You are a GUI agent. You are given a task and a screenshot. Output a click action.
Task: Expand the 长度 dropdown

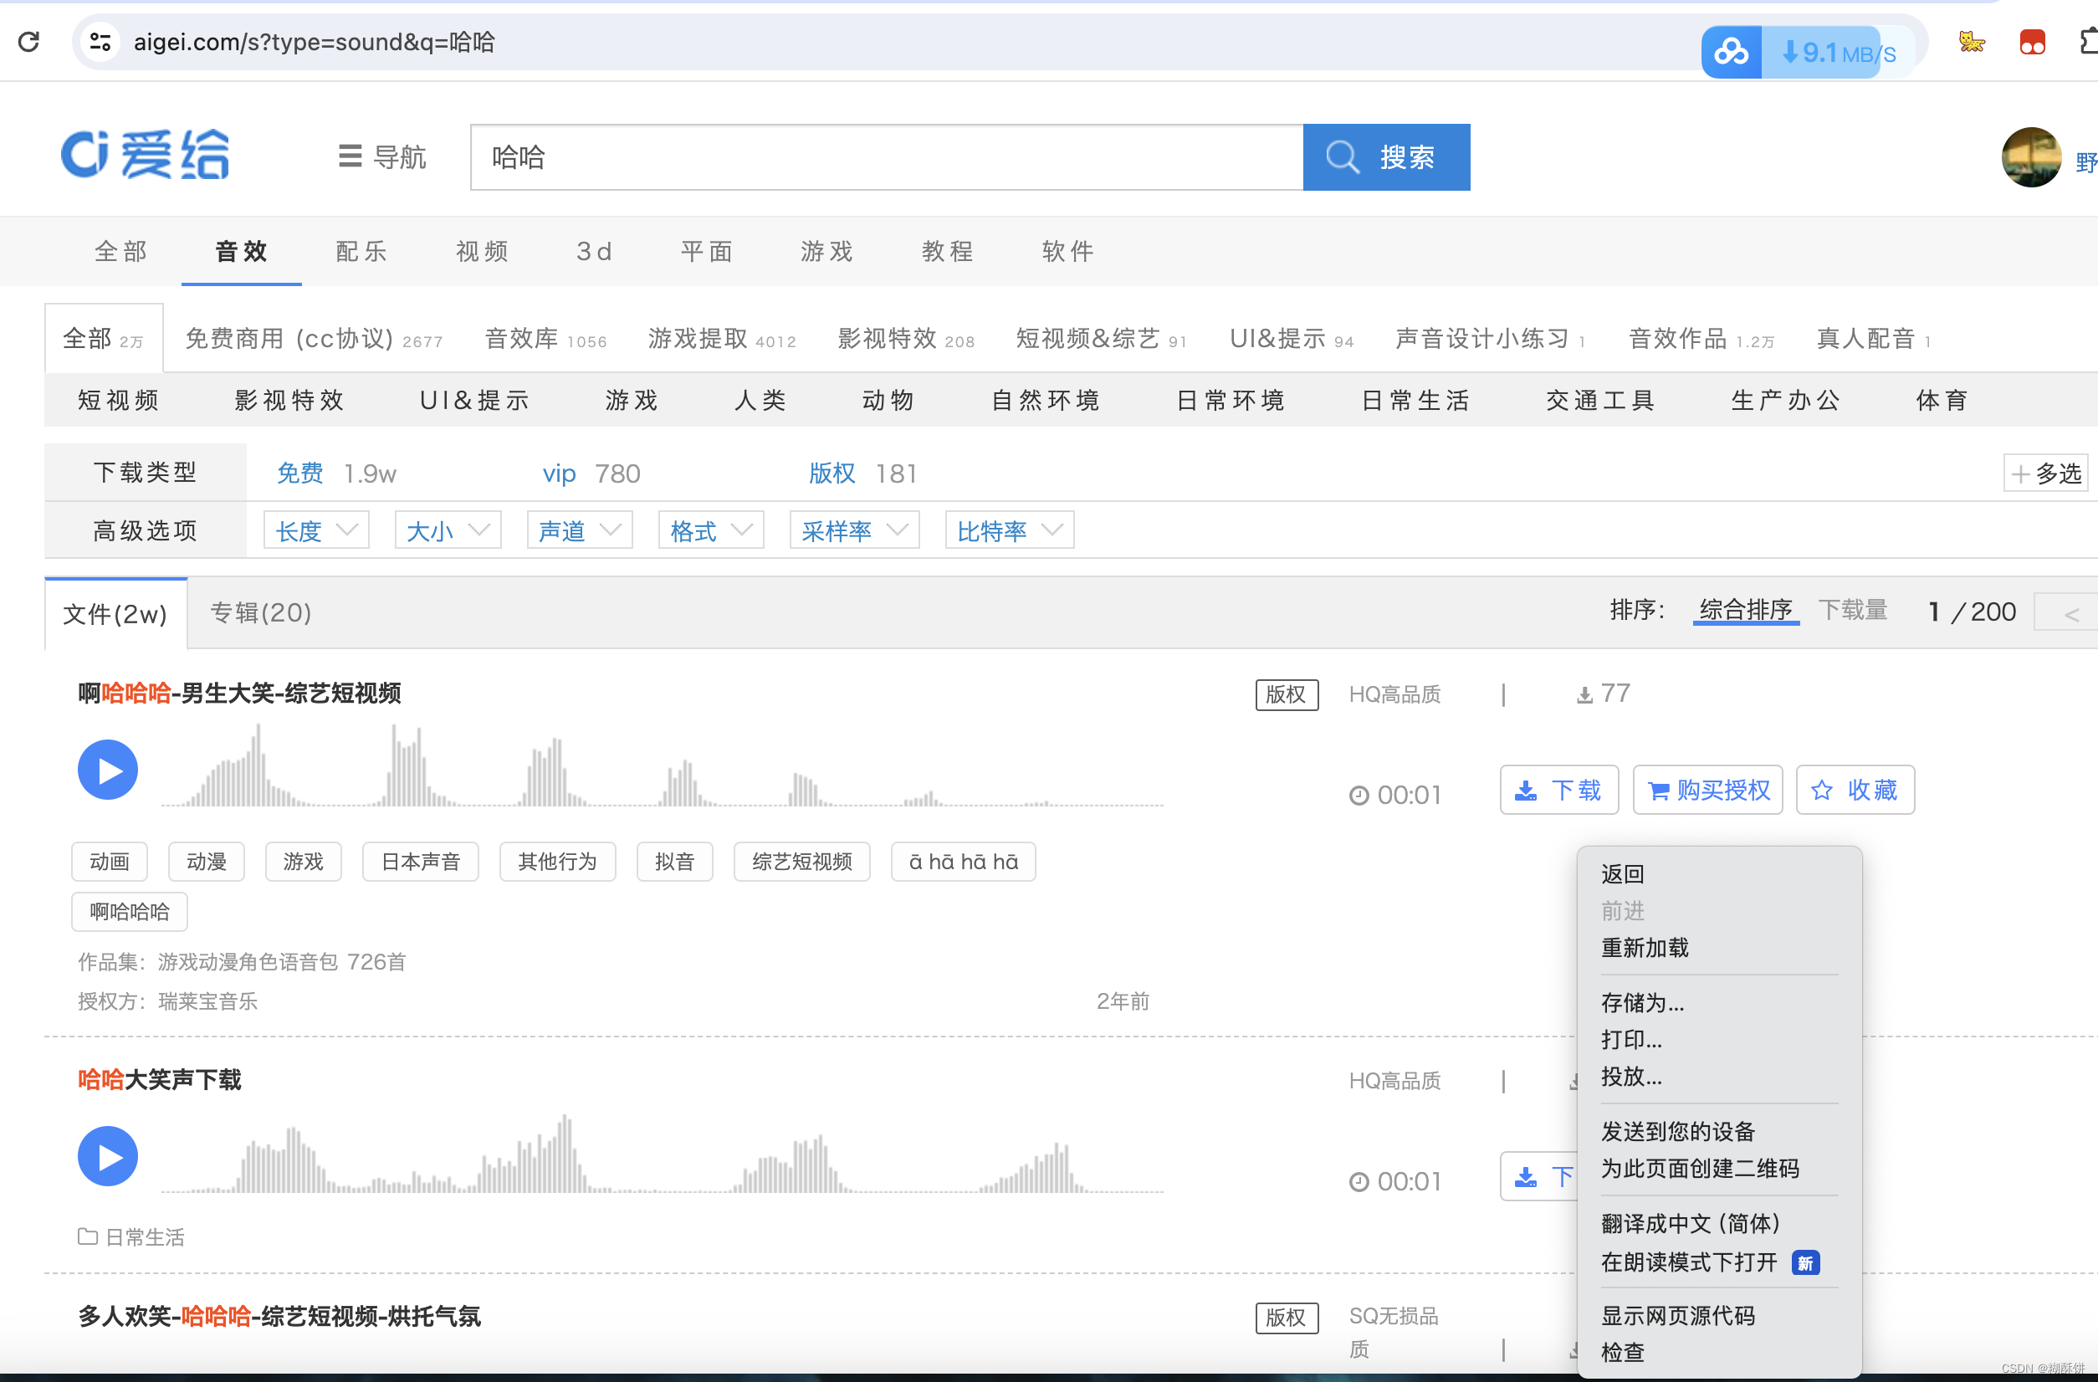(x=315, y=530)
